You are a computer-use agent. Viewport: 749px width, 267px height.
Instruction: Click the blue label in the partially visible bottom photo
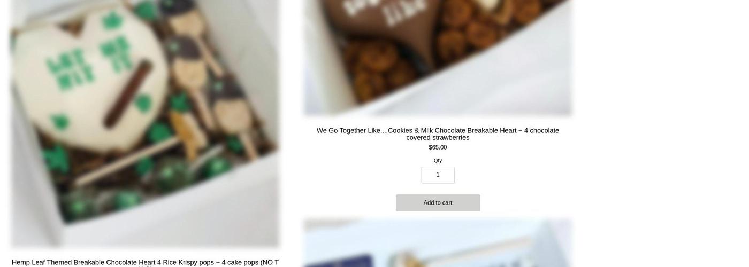pos(342,261)
